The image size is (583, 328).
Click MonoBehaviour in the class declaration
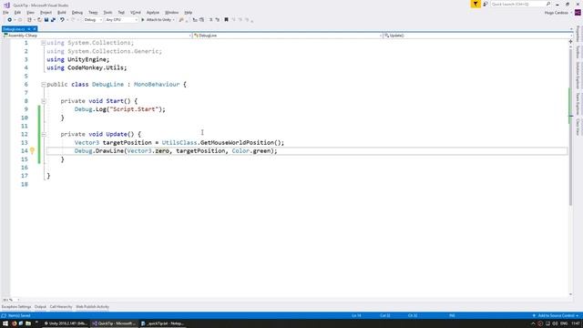(x=157, y=85)
